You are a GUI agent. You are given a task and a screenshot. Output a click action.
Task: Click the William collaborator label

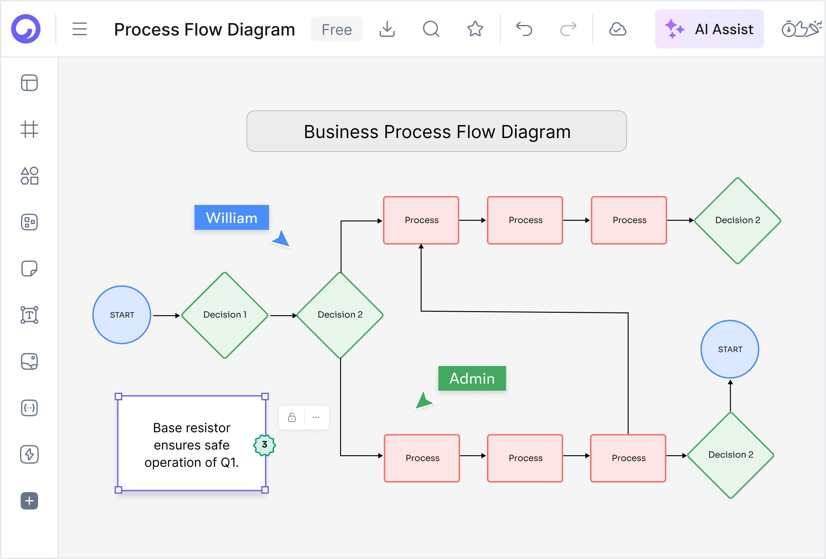[231, 217]
